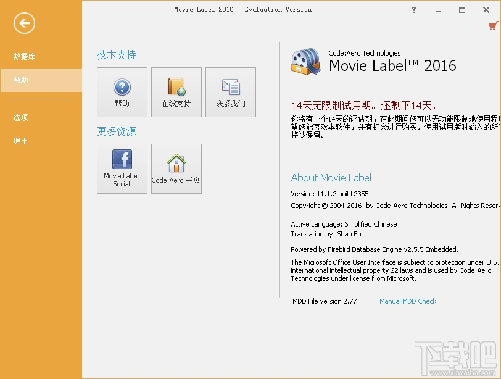Click 退出 to exit the program
The width and height of the screenshot is (501, 379).
(x=25, y=141)
